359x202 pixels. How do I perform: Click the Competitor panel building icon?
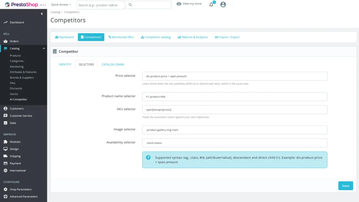55,52
